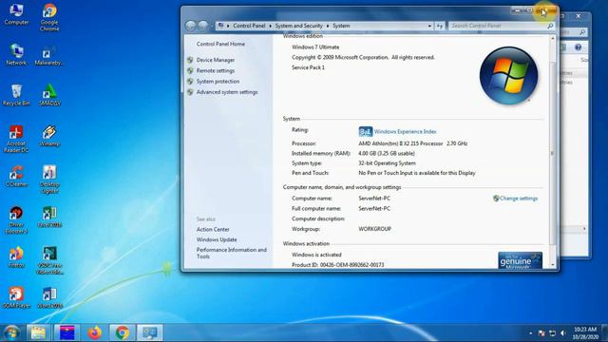Open Performance Information and Tools
This screenshot has width=608, height=342.
pos(232,253)
